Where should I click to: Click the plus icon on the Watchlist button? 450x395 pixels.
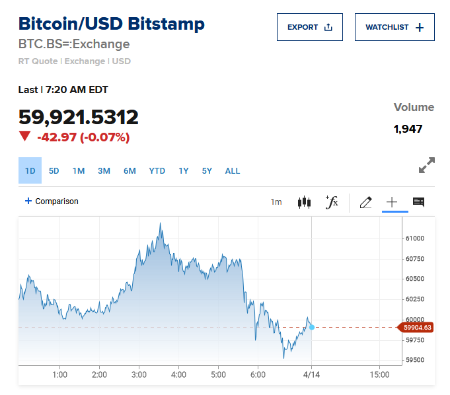coord(420,28)
